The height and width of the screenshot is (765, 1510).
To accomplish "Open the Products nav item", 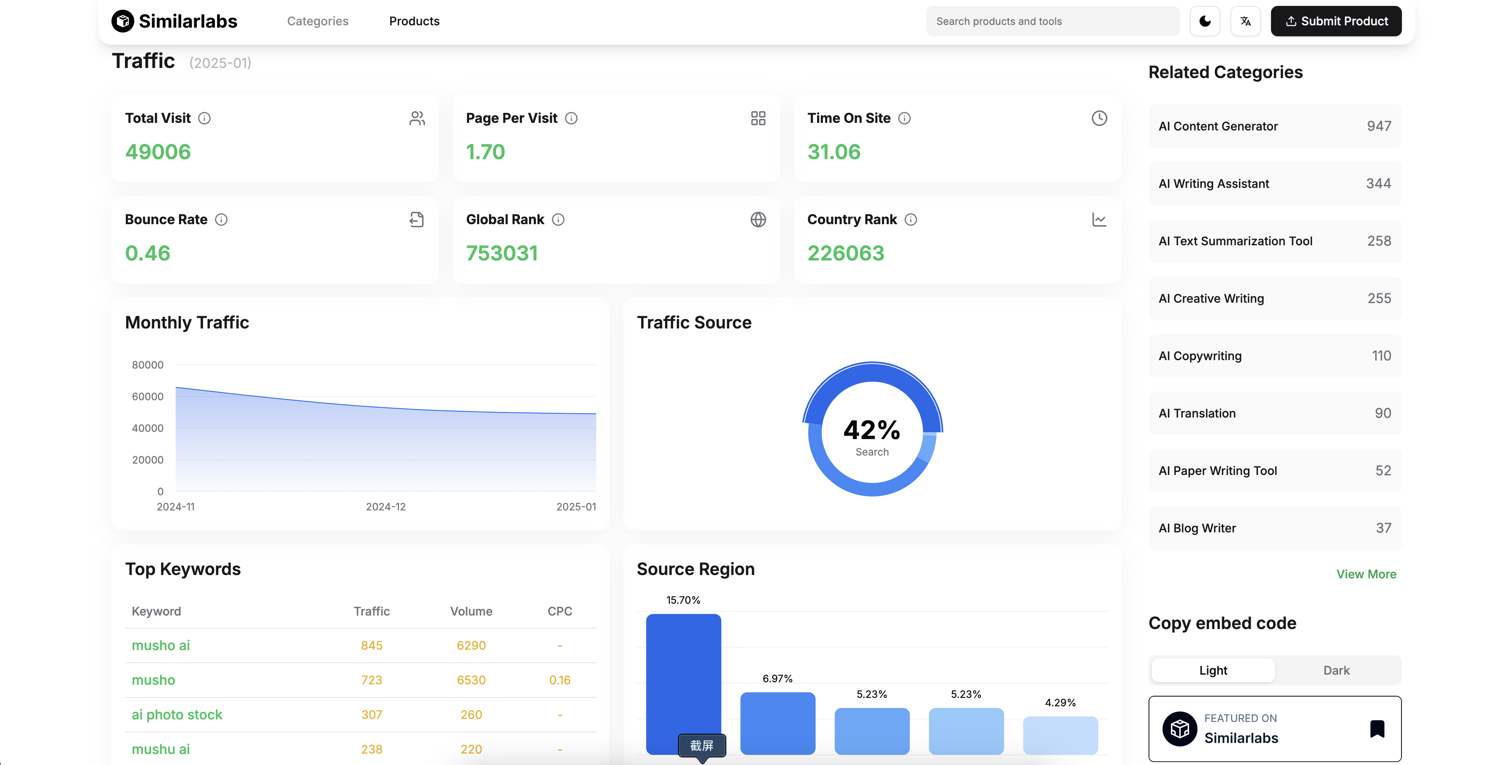I will 414,21.
